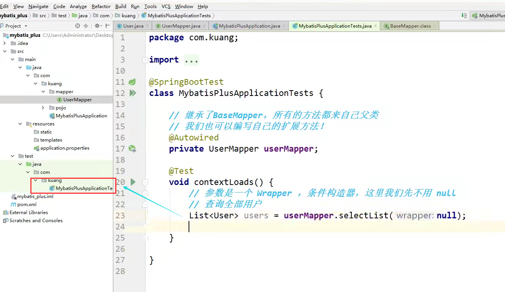Viewport: 505px width, 292px height.
Task: Open the Code menu
Action: coord(59,6)
